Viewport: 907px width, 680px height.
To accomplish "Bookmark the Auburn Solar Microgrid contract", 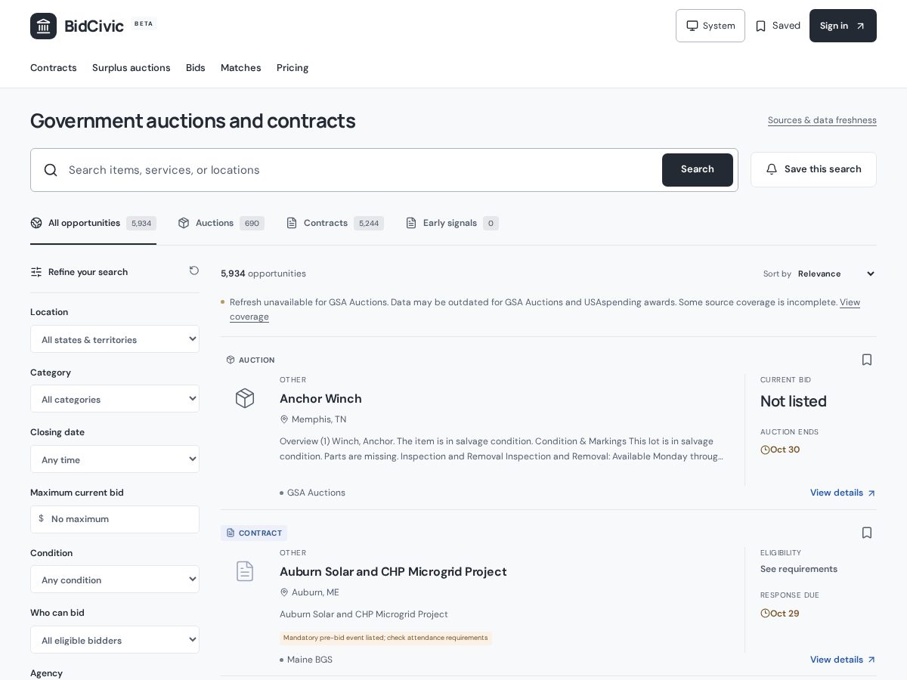I will (867, 533).
